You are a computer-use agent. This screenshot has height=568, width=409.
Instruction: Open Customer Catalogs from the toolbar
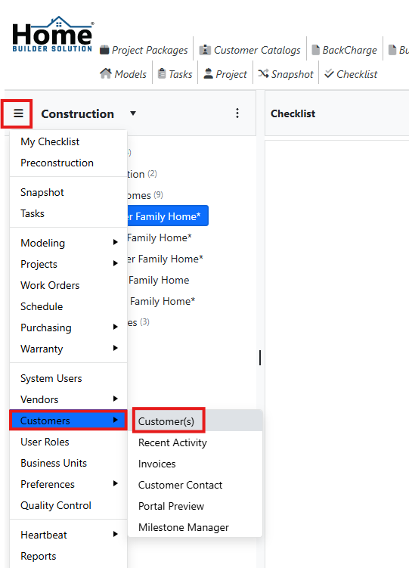[249, 50]
